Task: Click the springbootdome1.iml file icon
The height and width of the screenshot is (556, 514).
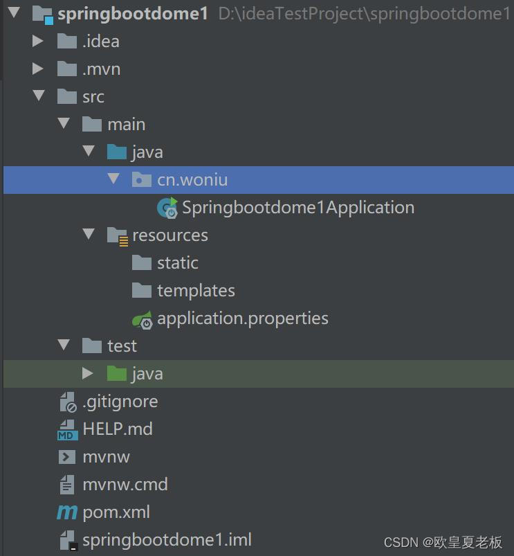Action: point(68,540)
